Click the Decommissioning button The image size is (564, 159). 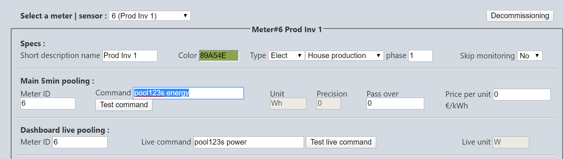point(520,16)
